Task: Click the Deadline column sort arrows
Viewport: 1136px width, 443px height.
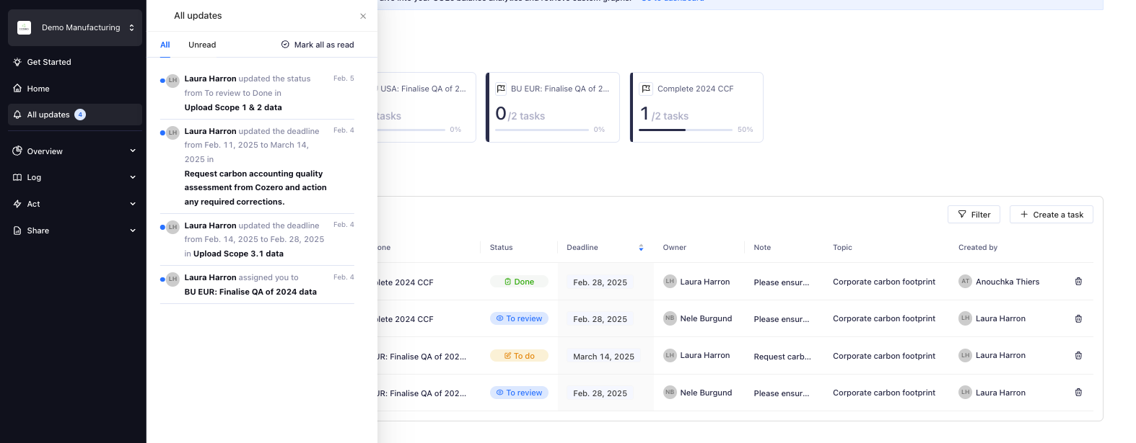Action: [641, 248]
